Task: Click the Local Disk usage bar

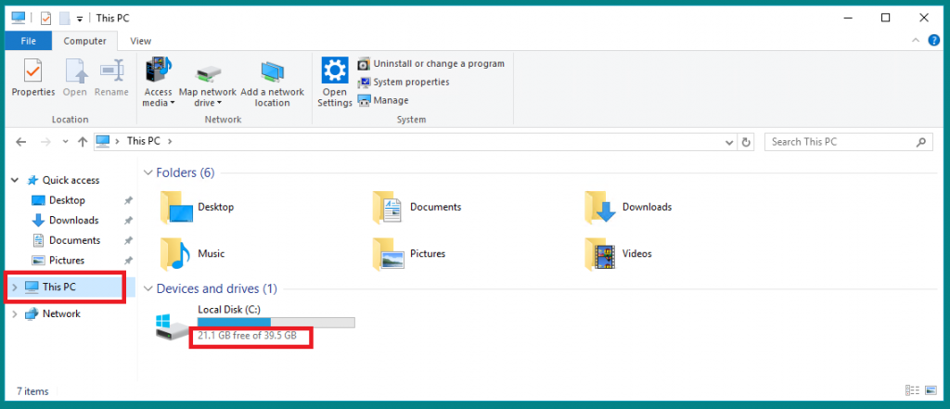Action: click(x=276, y=323)
